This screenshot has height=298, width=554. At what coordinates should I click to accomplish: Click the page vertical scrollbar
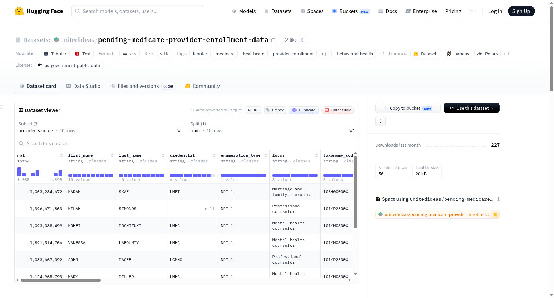(x=551, y=48)
